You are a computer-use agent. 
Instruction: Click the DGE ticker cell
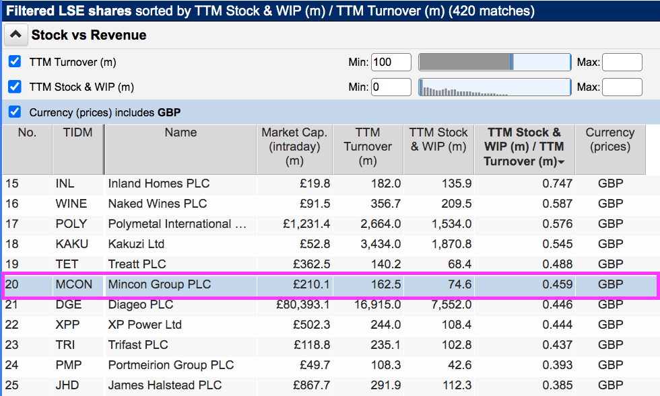(69, 305)
